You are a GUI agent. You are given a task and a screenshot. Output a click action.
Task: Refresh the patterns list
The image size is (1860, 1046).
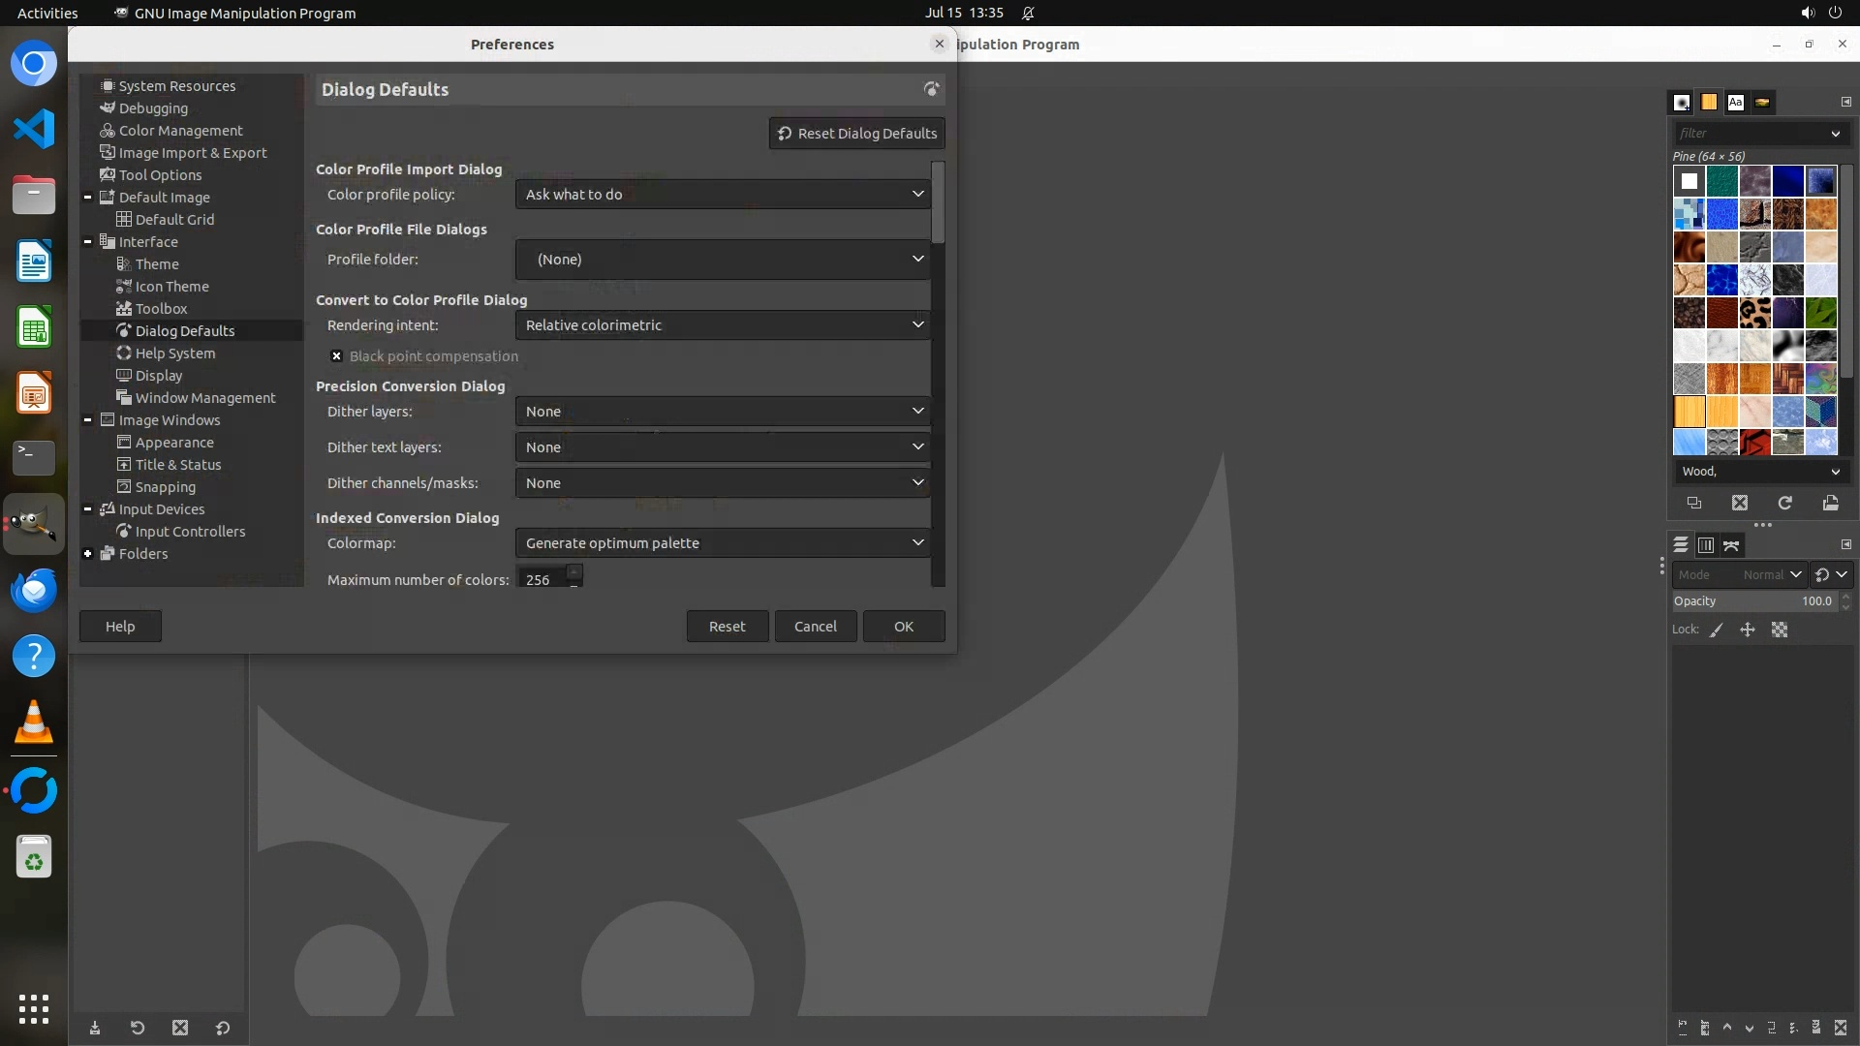tap(1784, 503)
